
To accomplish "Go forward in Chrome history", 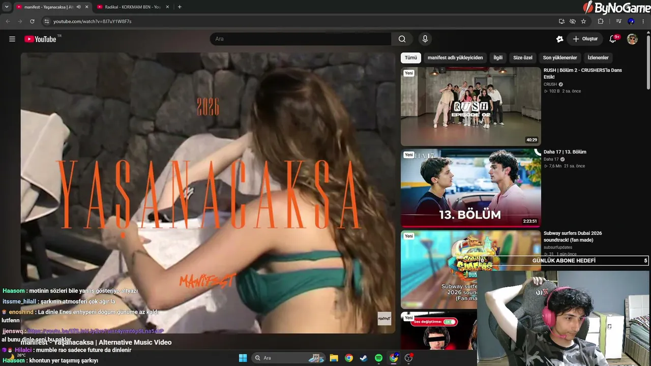I will click(20, 21).
